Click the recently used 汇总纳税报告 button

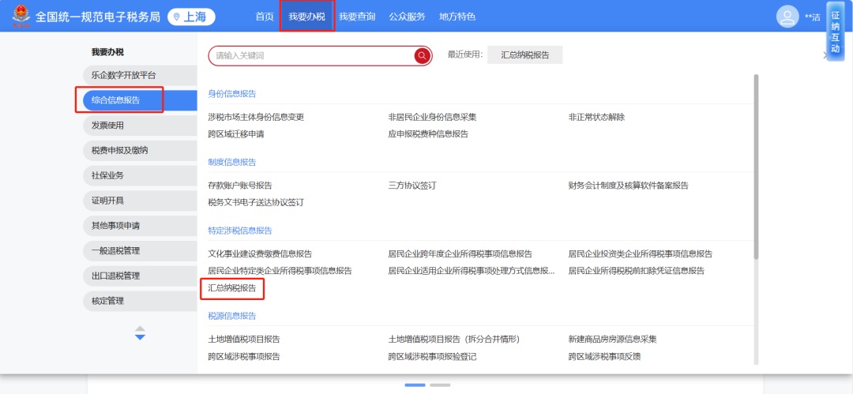pos(524,55)
